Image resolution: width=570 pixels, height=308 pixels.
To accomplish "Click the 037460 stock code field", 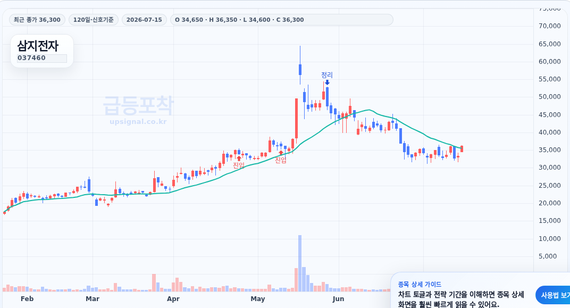I will [42, 58].
